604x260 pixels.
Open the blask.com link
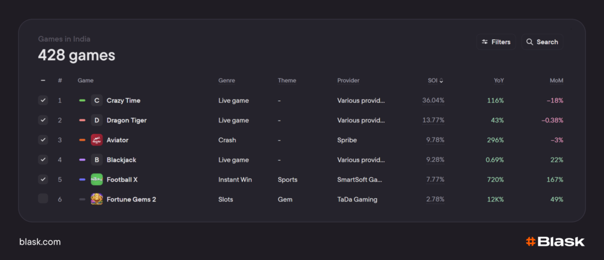pos(40,242)
